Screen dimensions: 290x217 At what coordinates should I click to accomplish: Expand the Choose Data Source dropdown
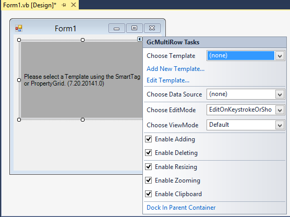coord(280,94)
